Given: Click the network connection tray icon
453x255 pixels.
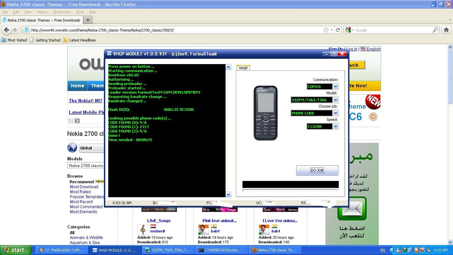Looking at the screenshot, I should pos(410,250).
